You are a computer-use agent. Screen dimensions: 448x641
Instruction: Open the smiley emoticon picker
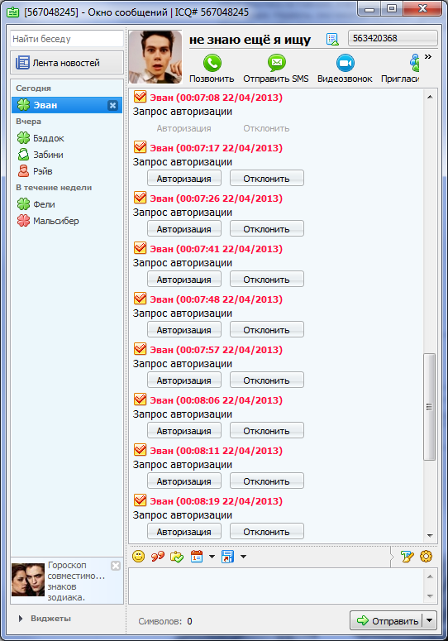[x=139, y=557]
